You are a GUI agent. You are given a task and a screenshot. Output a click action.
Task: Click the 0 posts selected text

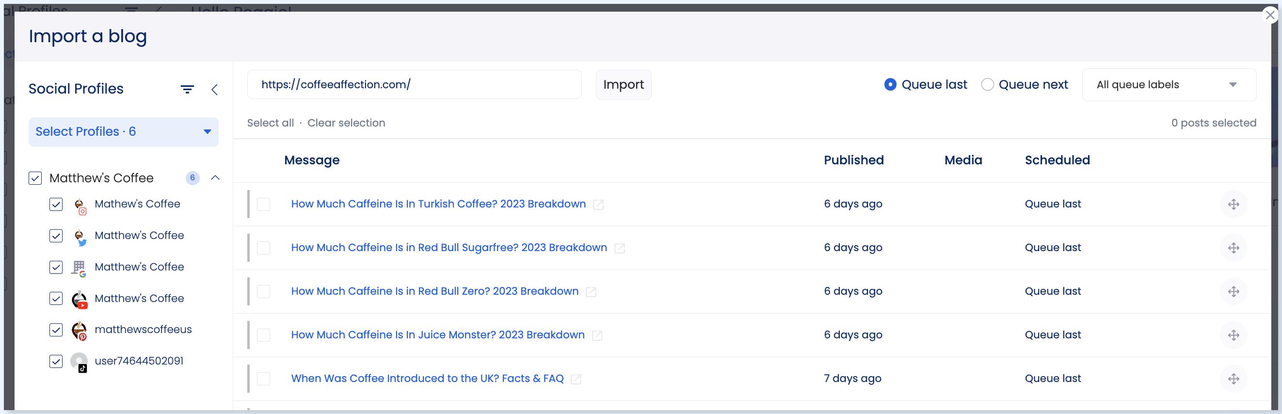coord(1213,123)
